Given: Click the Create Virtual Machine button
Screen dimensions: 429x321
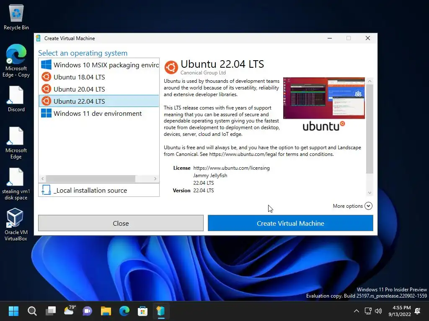Looking at the screenshot, I should point(290,223).
